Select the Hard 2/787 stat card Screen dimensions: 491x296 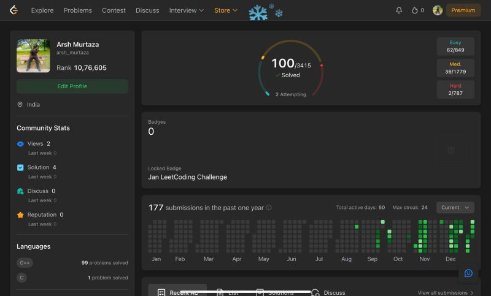coord(455,89)
